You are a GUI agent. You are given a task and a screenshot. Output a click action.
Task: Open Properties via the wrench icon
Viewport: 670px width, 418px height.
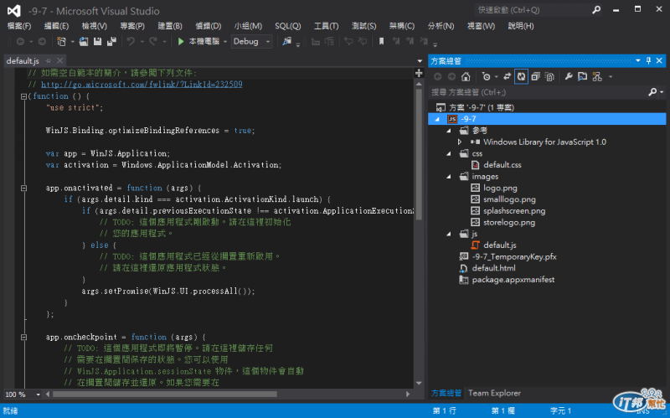pyautogui.click(x=569, y=76)
